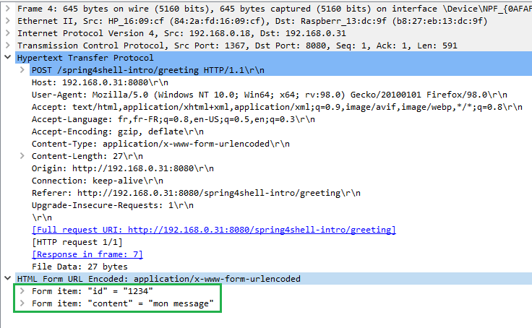This screenshot has height=328, width=532.
Task: Jump to Response in frame 7
Action: 87,254
